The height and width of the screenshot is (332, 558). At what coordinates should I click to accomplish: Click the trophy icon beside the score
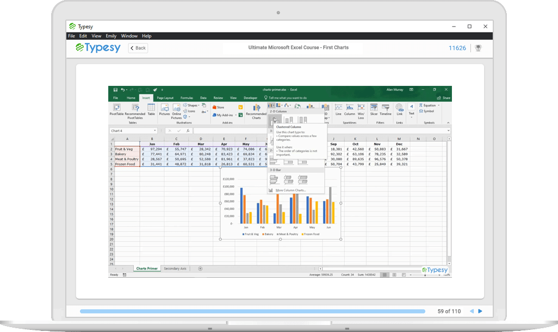click(x=478, y=48)
